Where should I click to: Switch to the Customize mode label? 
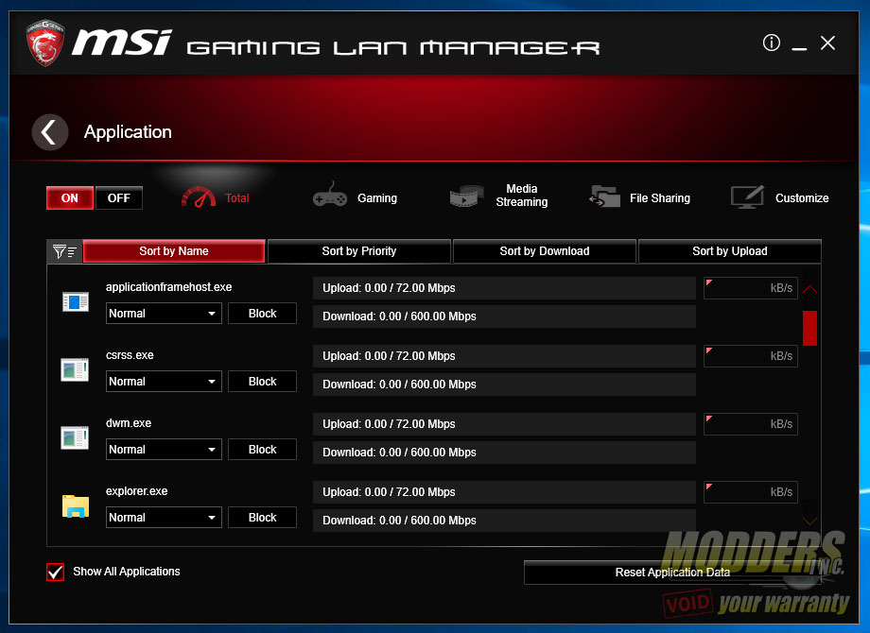[802, 197]
